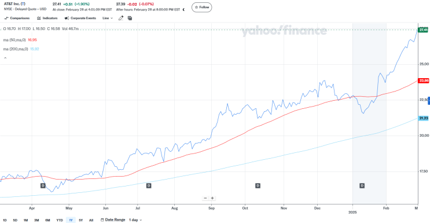Open the Line chart type dropdown
Image resolution: width=430 pixels, height=223 pixels.
[x=108, y=18]
